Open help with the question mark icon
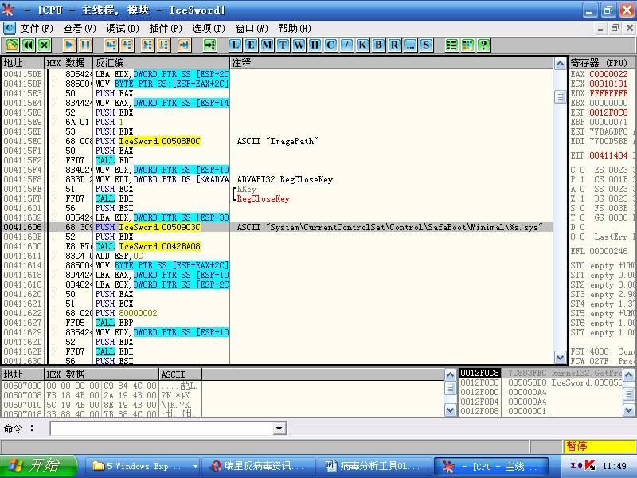Screen dimensions: 637x478 (x=483, y=45)
